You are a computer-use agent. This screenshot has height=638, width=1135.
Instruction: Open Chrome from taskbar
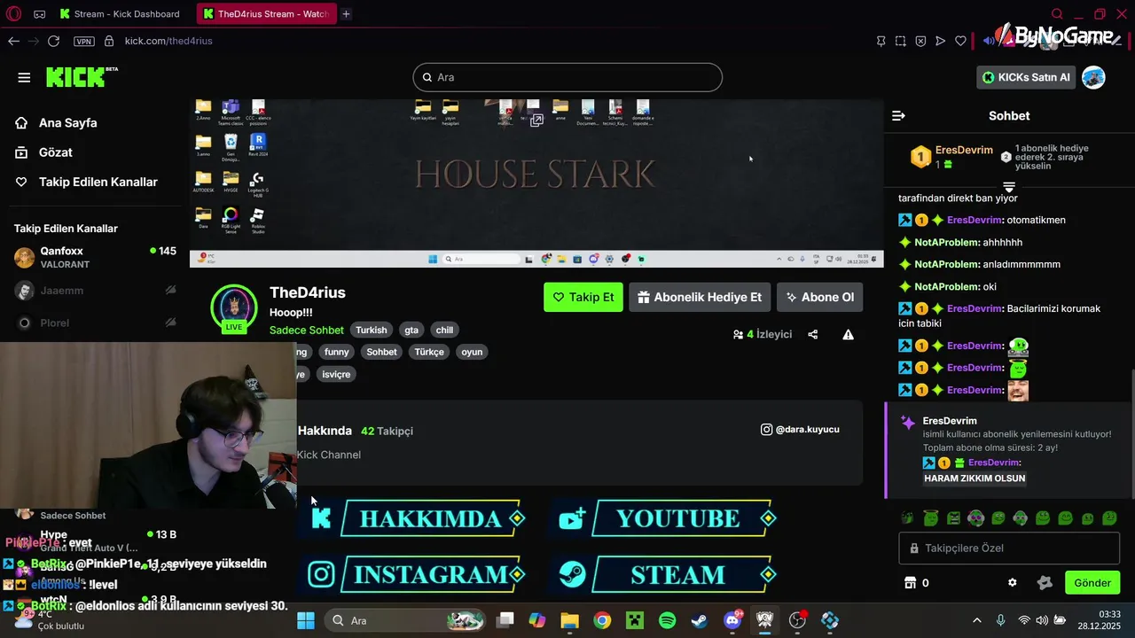click(x=602, y=620)
